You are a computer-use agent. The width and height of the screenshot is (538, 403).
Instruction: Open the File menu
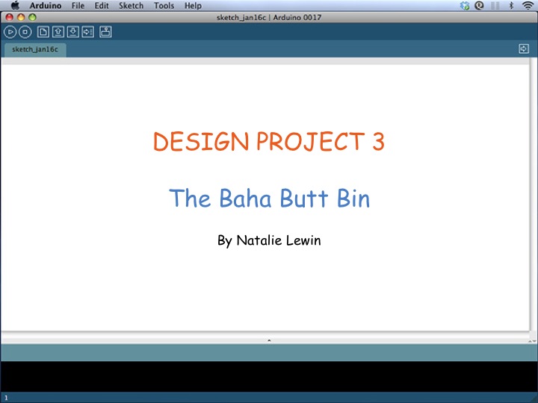tap(78, 5)
